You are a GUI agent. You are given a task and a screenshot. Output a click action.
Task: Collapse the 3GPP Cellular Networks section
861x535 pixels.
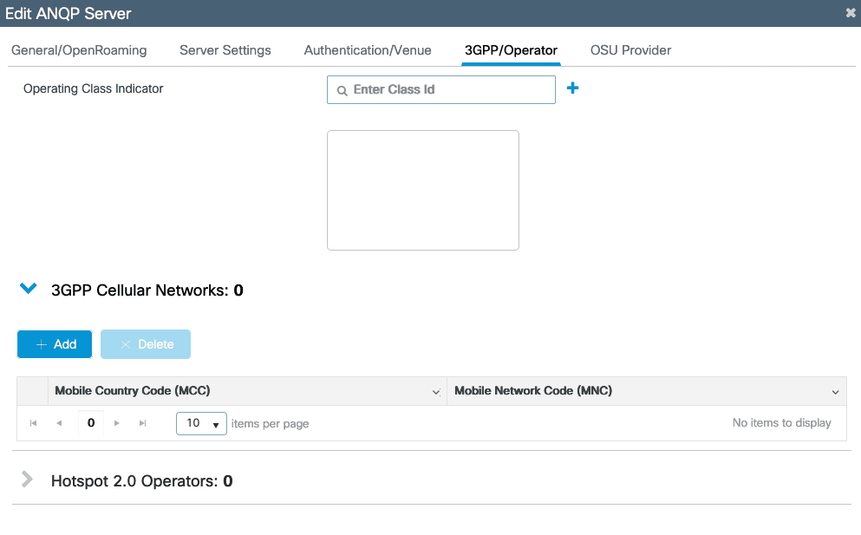29,289
